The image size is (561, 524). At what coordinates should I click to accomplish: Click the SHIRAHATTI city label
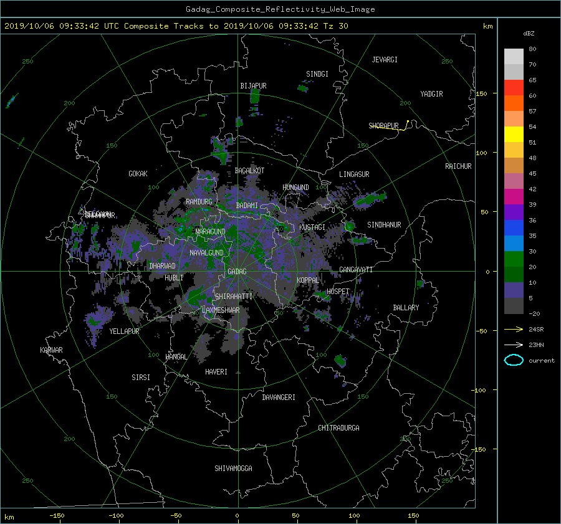pos(234,297)
